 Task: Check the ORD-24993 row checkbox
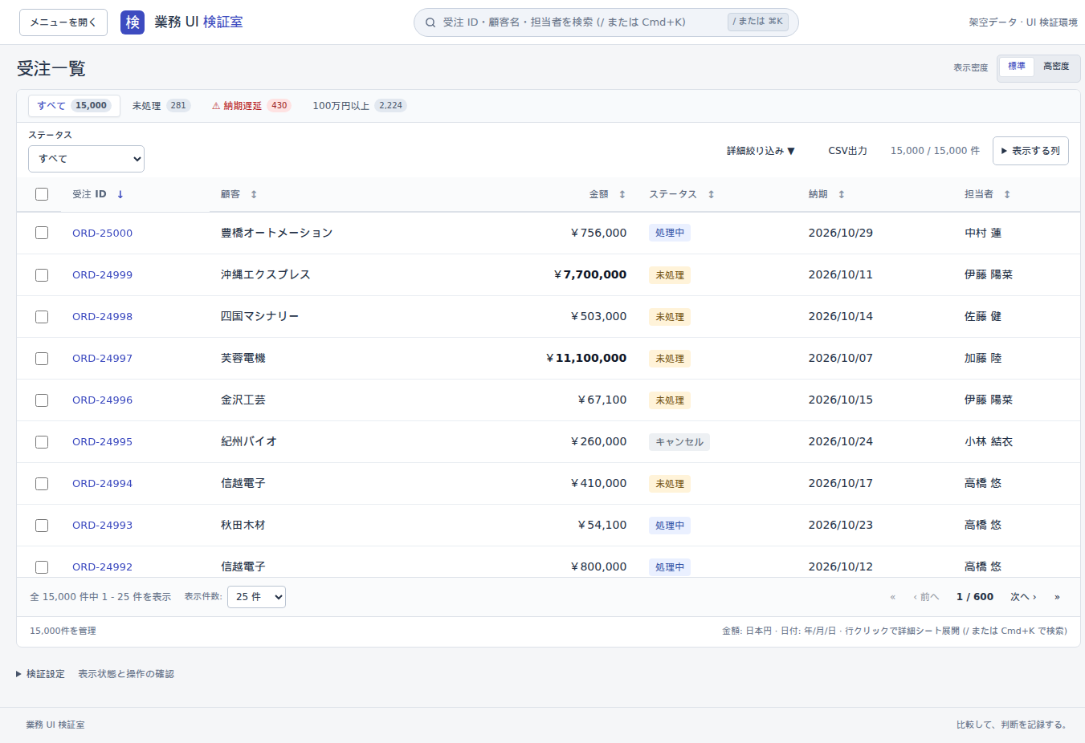42,526
